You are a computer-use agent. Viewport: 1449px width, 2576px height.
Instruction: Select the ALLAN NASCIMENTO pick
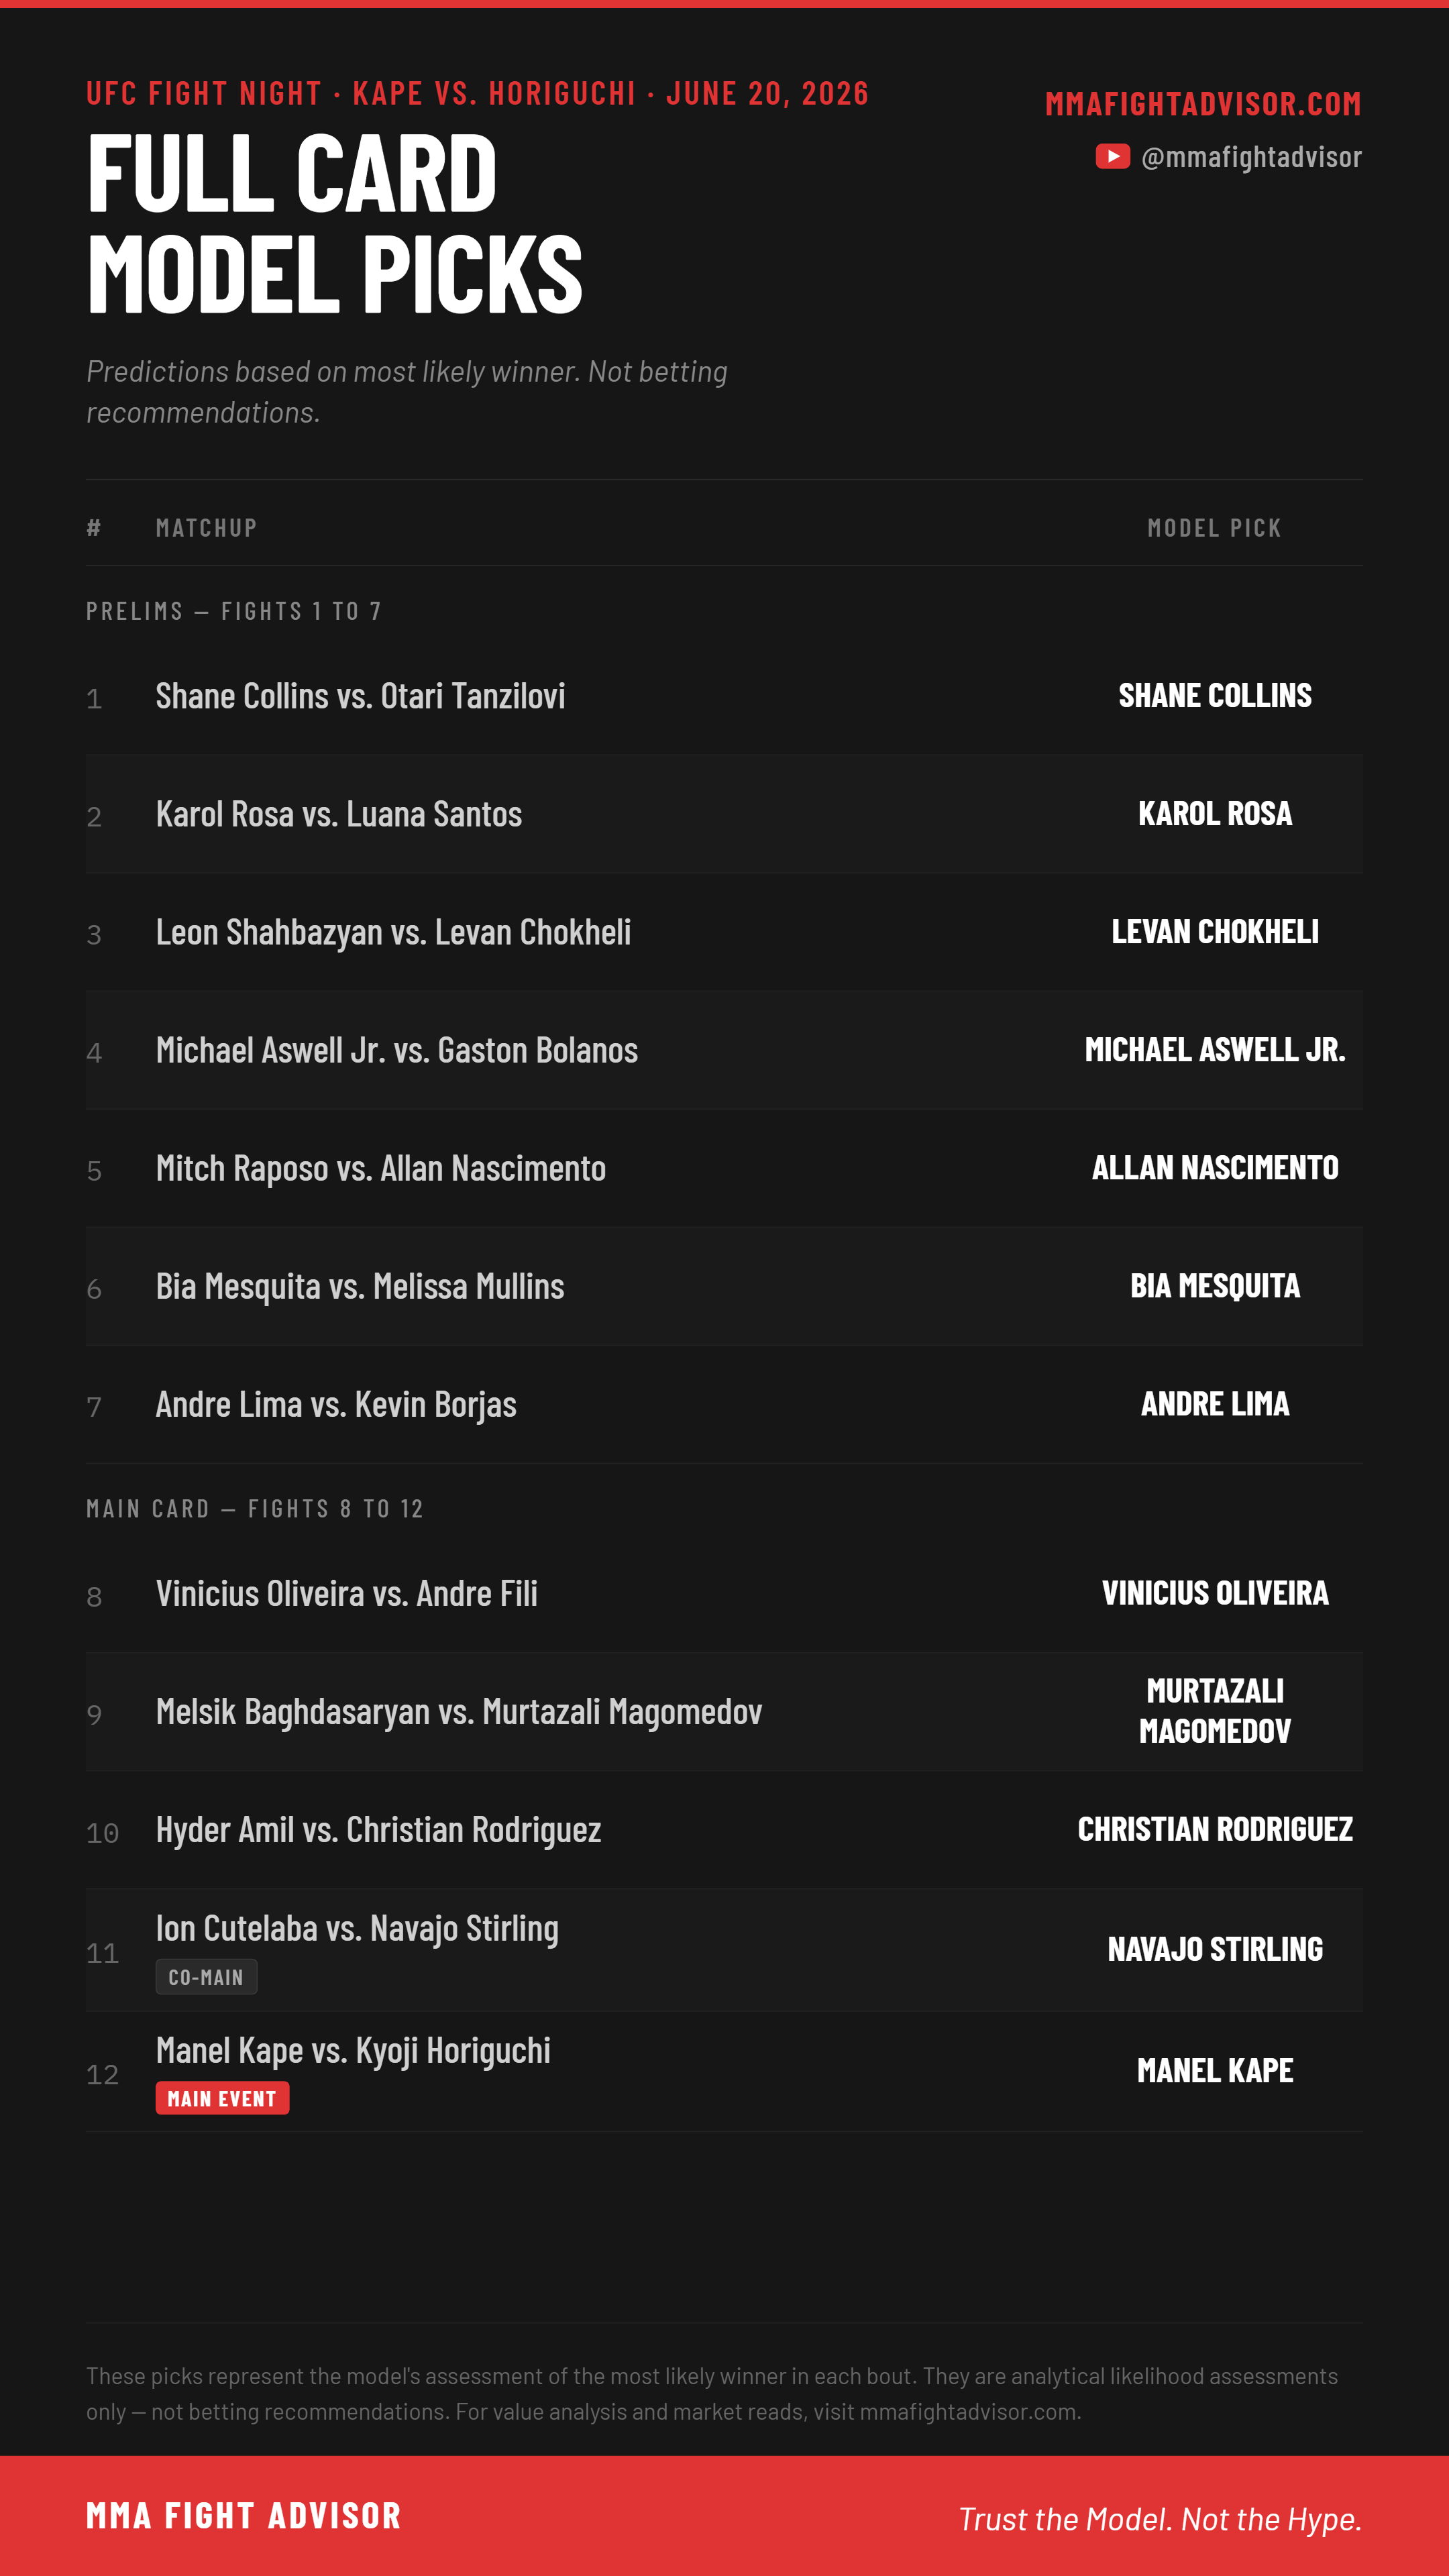(1215, 1168)
